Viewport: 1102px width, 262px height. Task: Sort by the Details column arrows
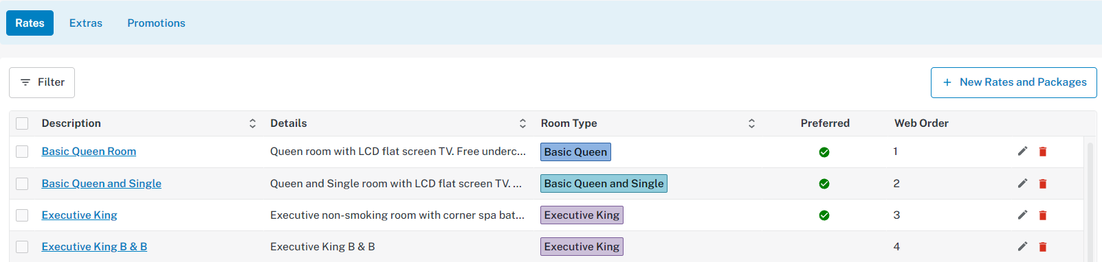(x=522, y=123)
